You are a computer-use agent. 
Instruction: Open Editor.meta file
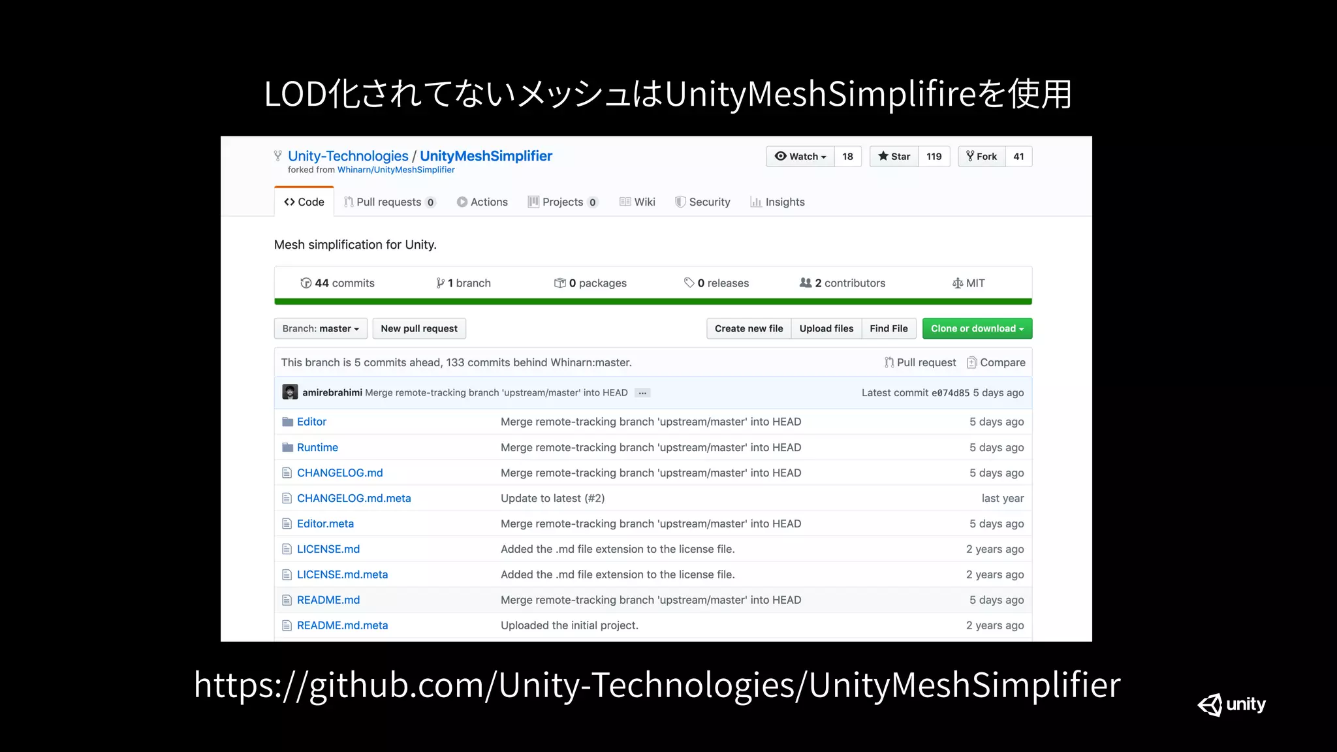pyautogui.click(x=325, y=524)
